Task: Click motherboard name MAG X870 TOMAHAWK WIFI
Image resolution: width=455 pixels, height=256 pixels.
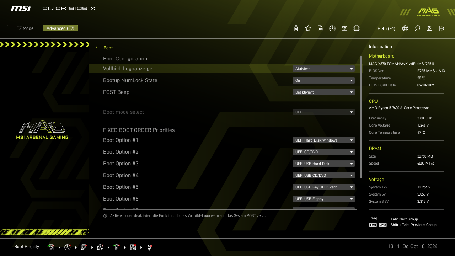Action: pyautogui.click(x=401, y=64)
